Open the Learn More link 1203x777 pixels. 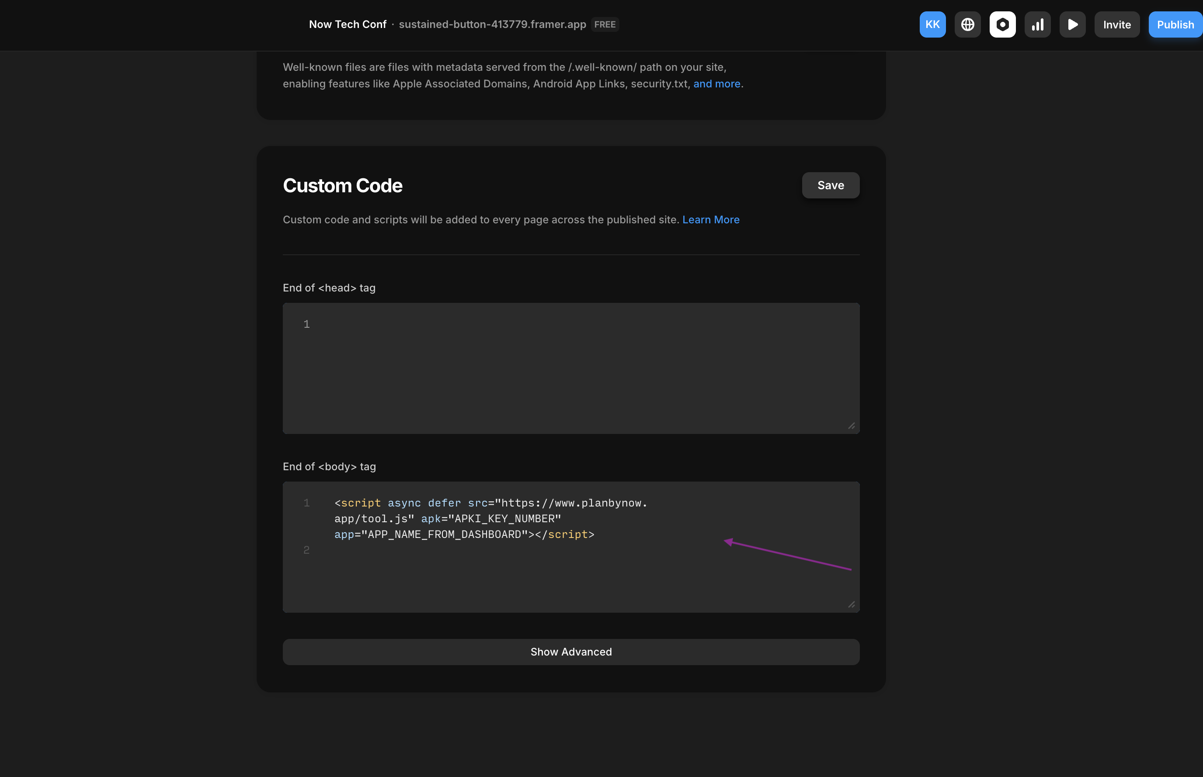point(710,219)
